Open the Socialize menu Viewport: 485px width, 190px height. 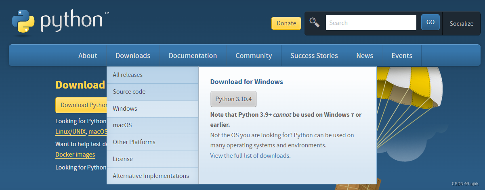pos(462,24)
